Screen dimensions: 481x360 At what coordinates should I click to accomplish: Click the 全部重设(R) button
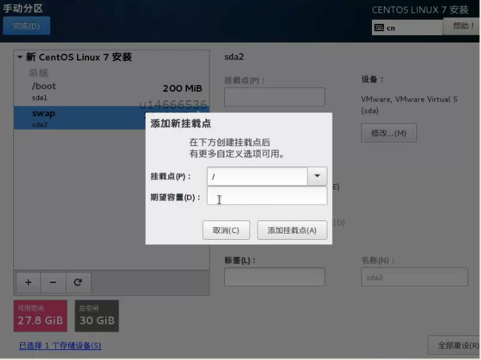[x=454, y=345]
